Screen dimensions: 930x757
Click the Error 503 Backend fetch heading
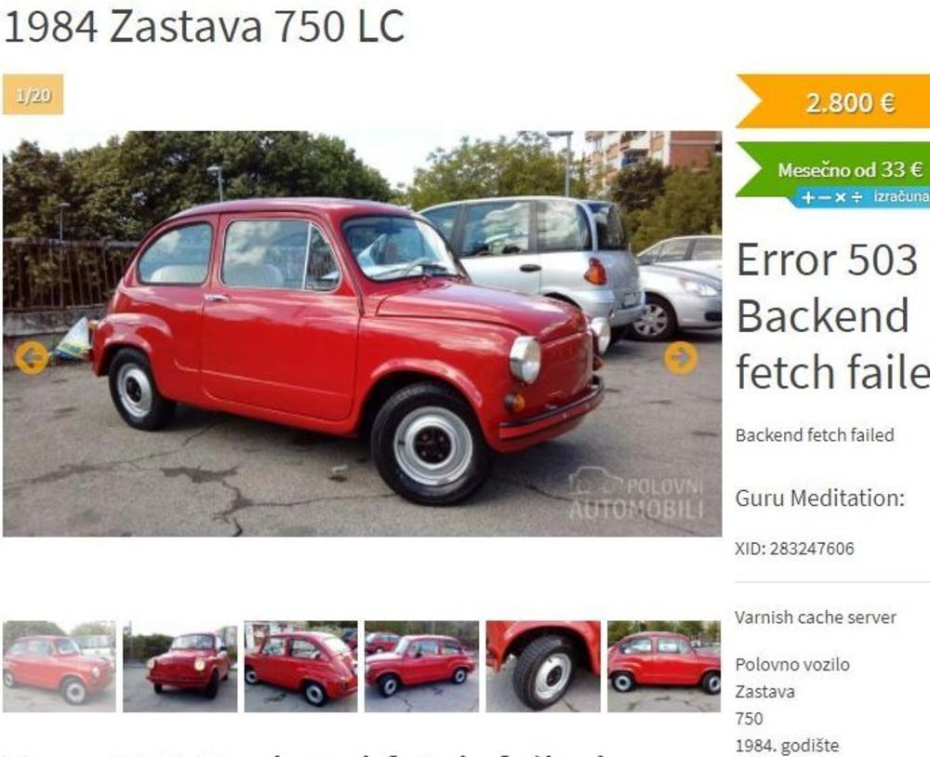tap(832, 316)
